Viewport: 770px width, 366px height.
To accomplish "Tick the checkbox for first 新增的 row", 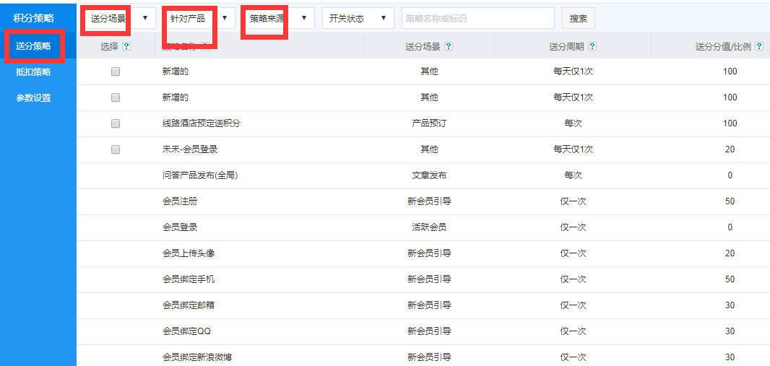I will [116, 71].
